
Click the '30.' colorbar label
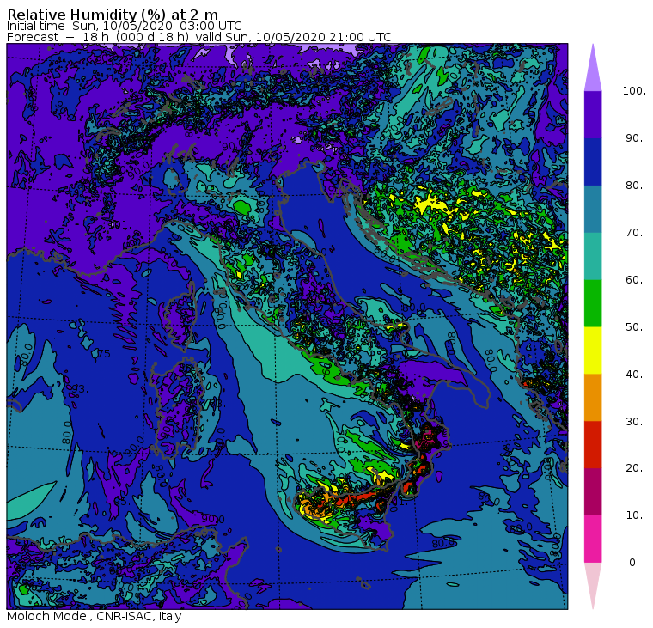click(634, 422)
